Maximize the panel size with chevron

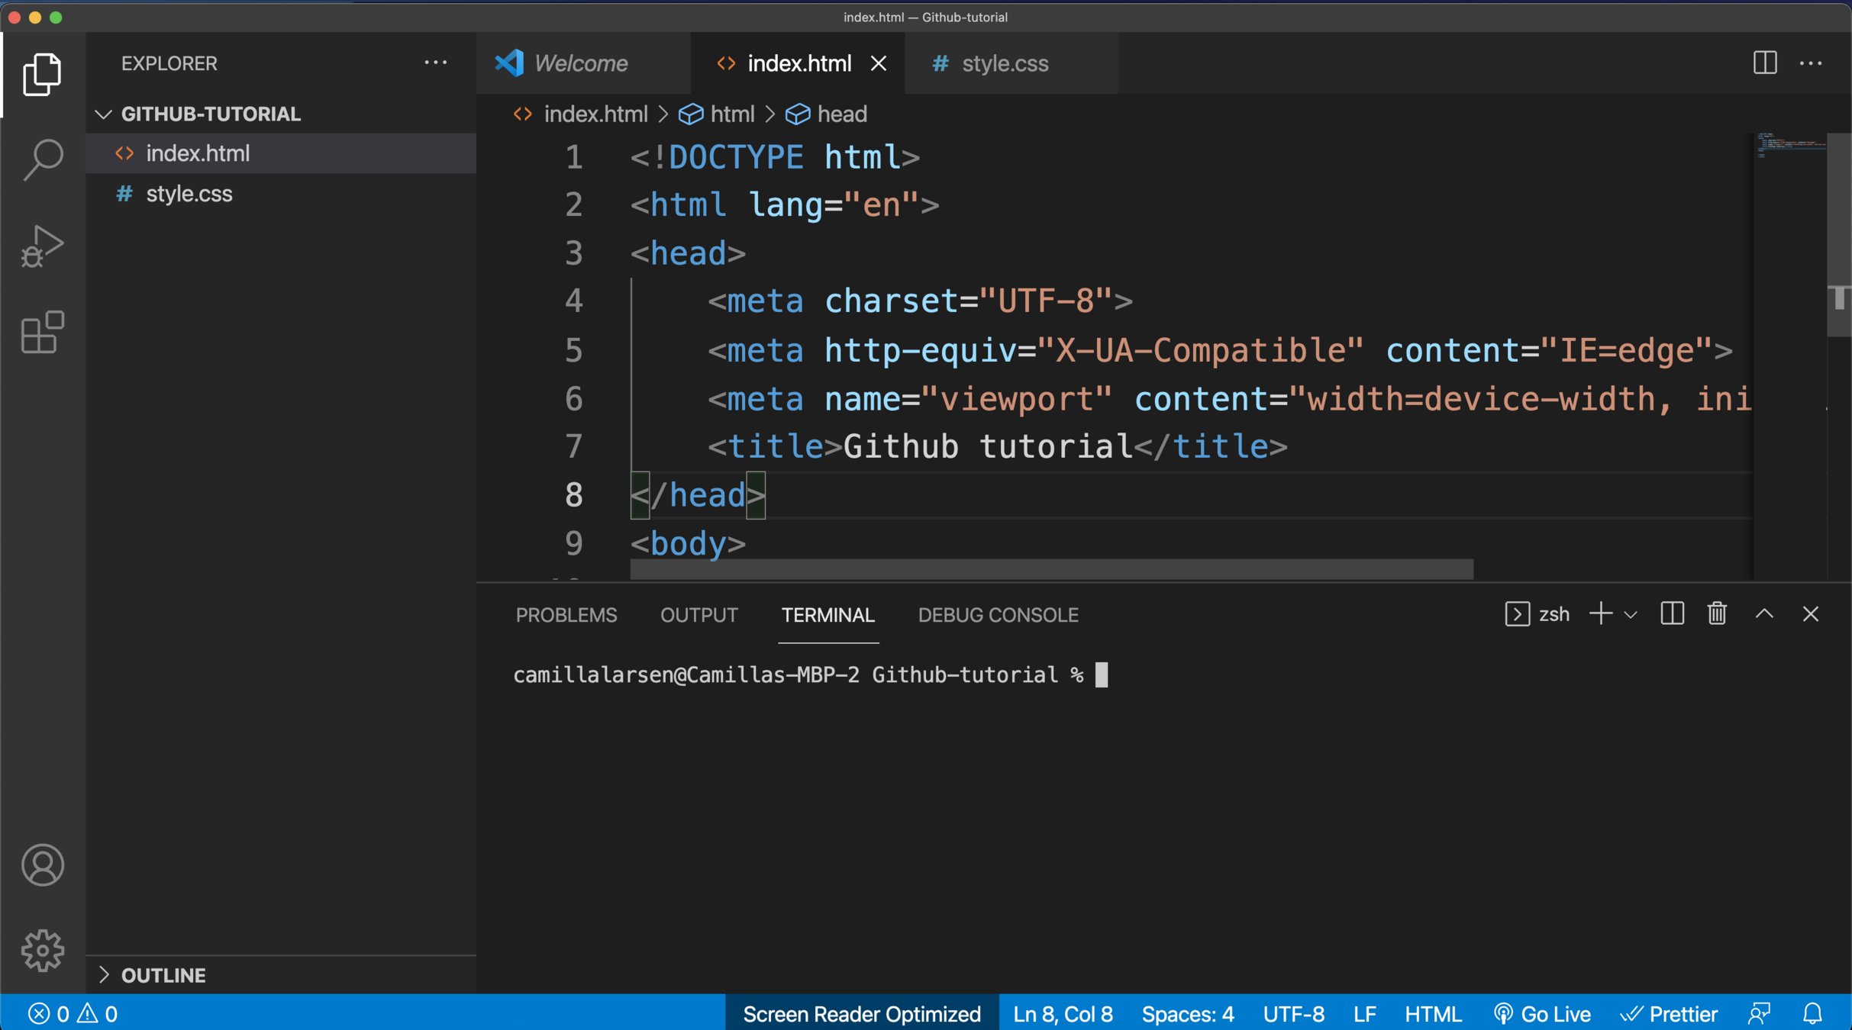[x=1764, y=613]
